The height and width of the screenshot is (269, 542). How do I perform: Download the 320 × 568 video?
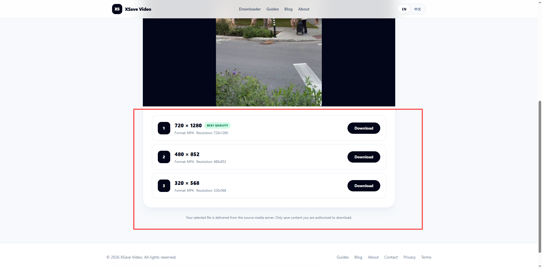pos(364,186)
